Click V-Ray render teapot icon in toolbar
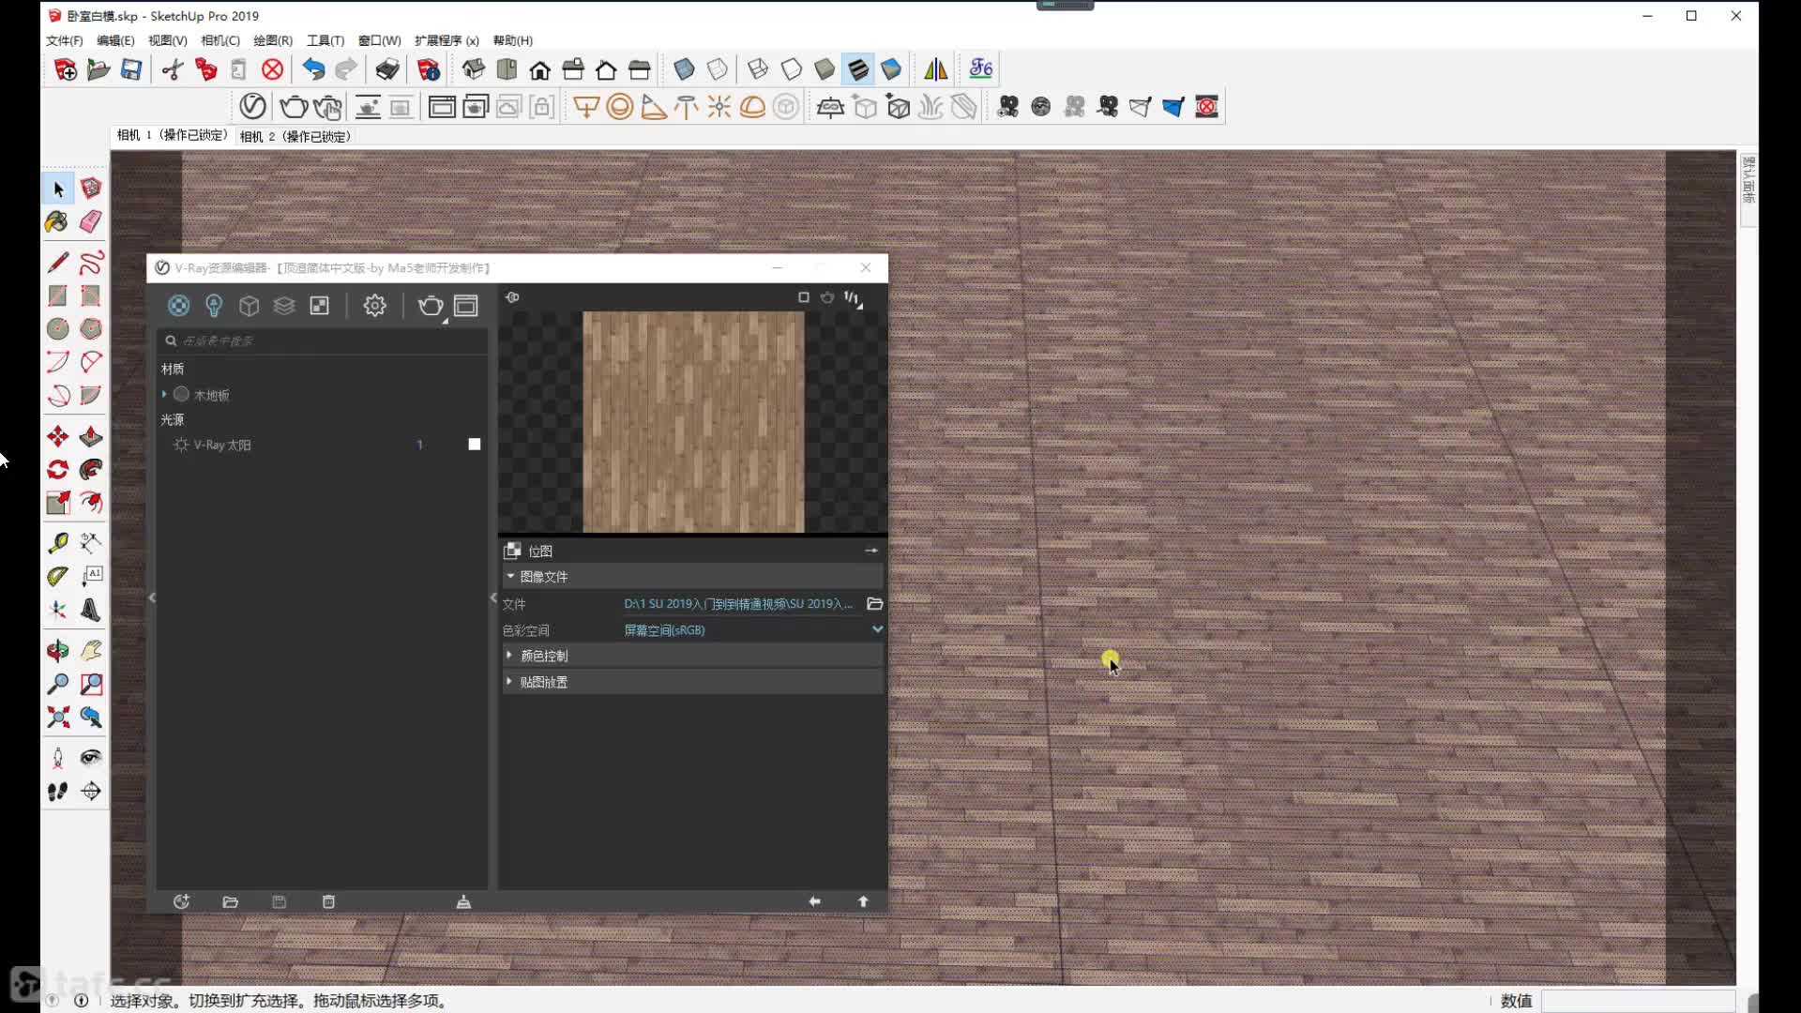The height and width of the screenshot is (1013, 1801). coord(294,107)
